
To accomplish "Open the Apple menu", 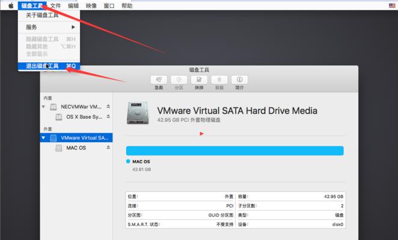I will click(11, 5).
